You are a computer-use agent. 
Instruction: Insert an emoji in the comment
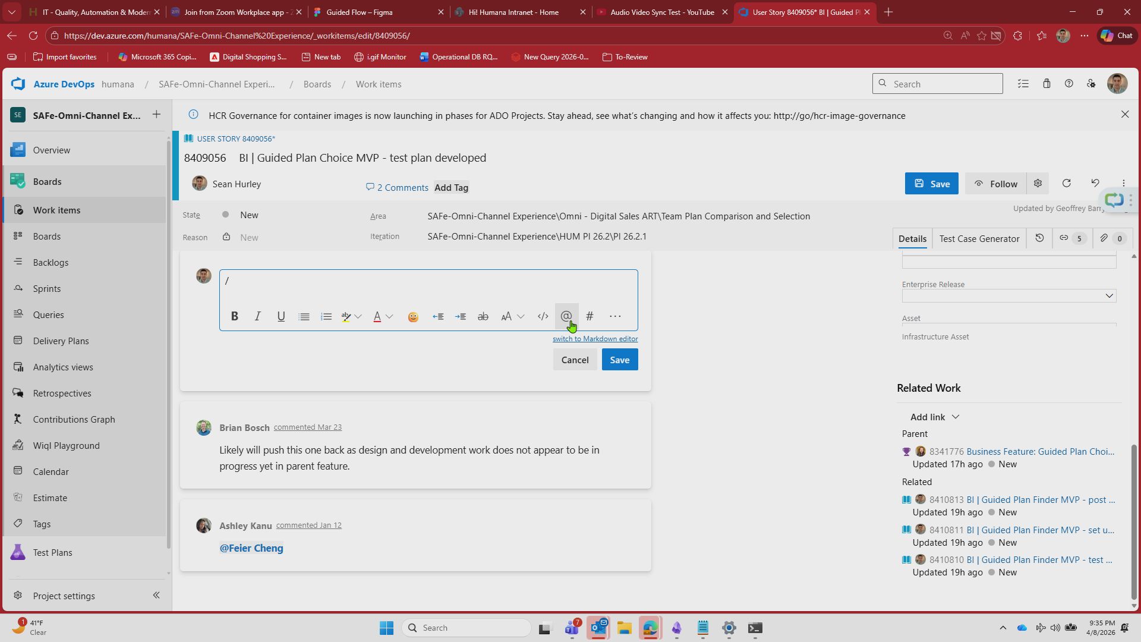point(413,317)
